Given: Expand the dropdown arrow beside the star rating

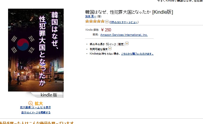Looking at the screenshot, I should [x=107, y=21].
